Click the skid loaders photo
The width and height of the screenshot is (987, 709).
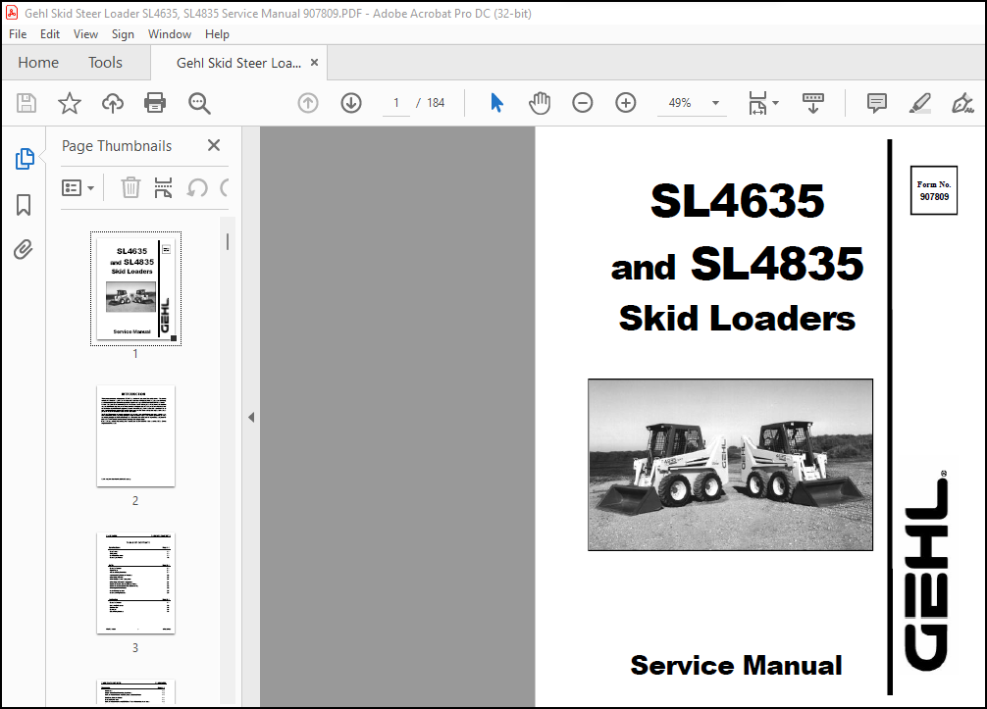[x=730, y=464]
